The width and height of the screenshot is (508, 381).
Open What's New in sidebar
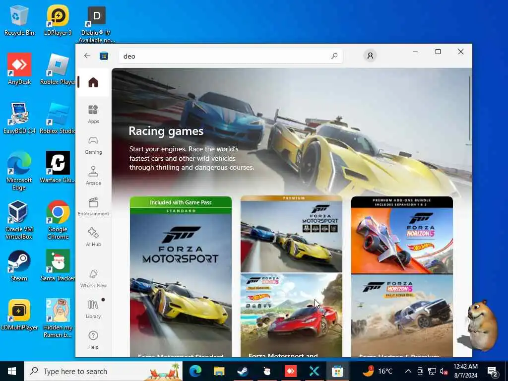(93, 278)
